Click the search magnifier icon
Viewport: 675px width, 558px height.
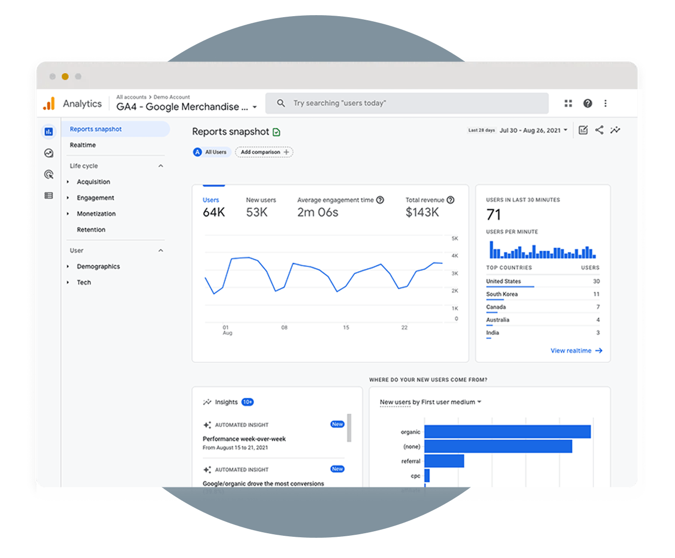[281, 103]
